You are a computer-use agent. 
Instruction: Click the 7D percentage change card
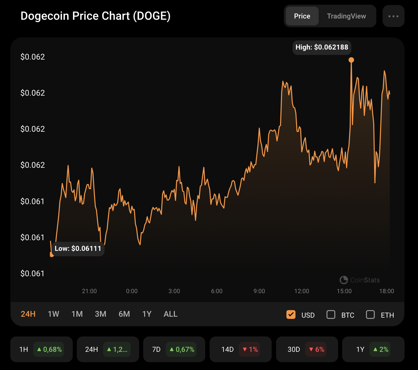pos(174,349)
